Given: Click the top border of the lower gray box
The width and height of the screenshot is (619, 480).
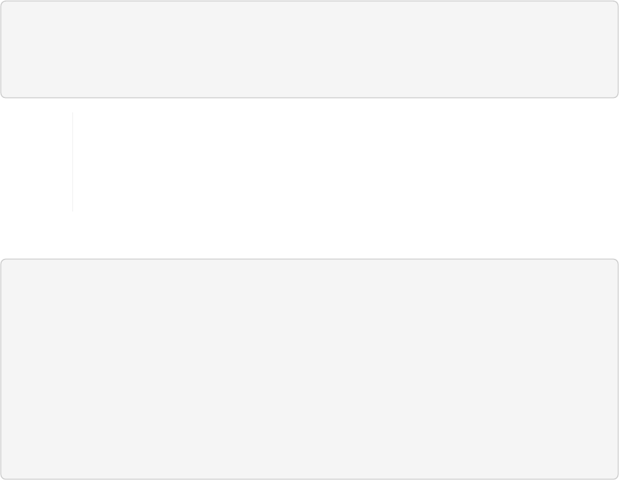Looking at the screenshot, I should [x=309, y=259].
